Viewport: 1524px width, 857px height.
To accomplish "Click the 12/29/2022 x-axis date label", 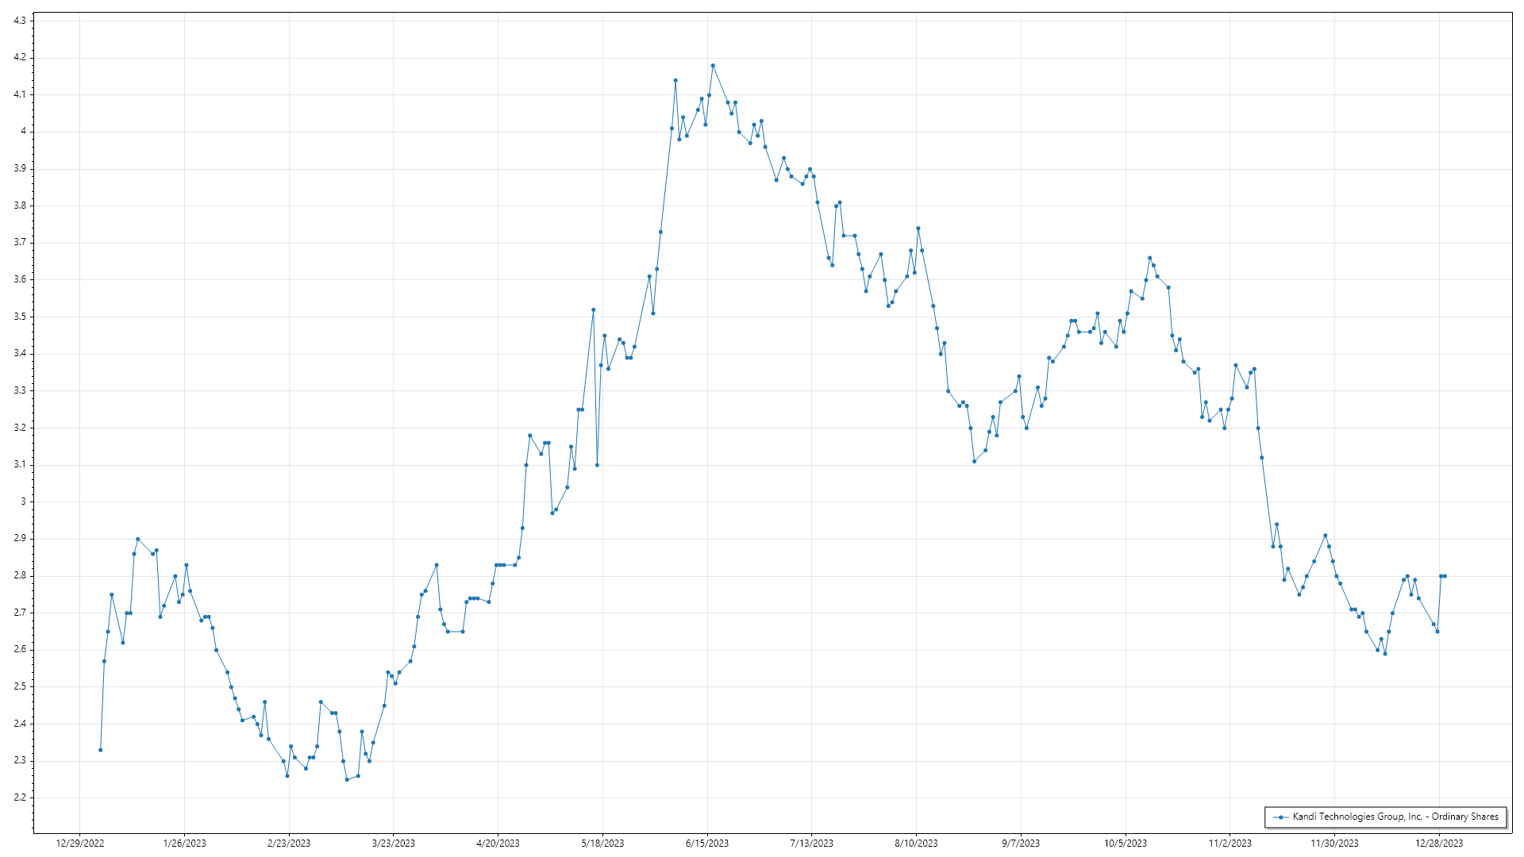I will (80, 844).
